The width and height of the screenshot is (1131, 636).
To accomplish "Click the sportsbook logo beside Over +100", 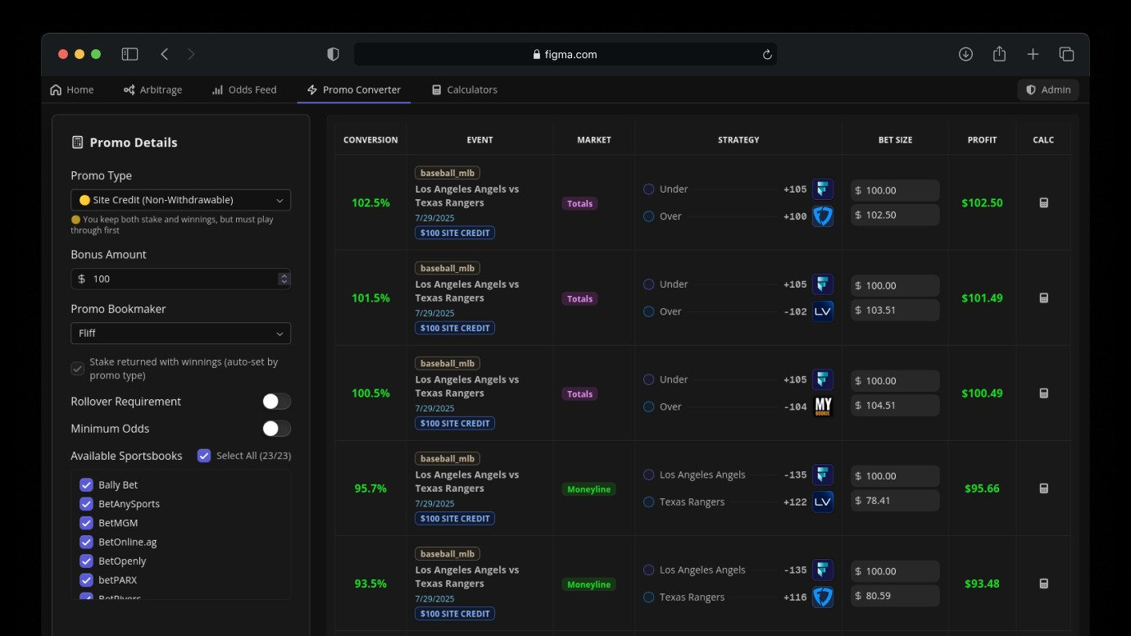I will 823,216.
